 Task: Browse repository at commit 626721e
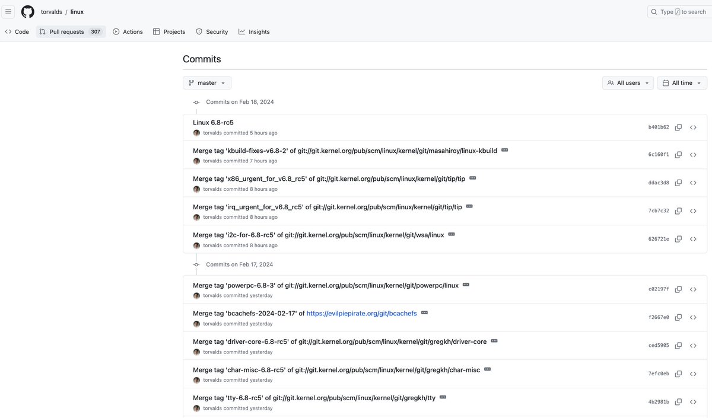click(693, 239)
